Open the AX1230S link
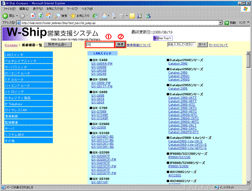 (175, 175)
